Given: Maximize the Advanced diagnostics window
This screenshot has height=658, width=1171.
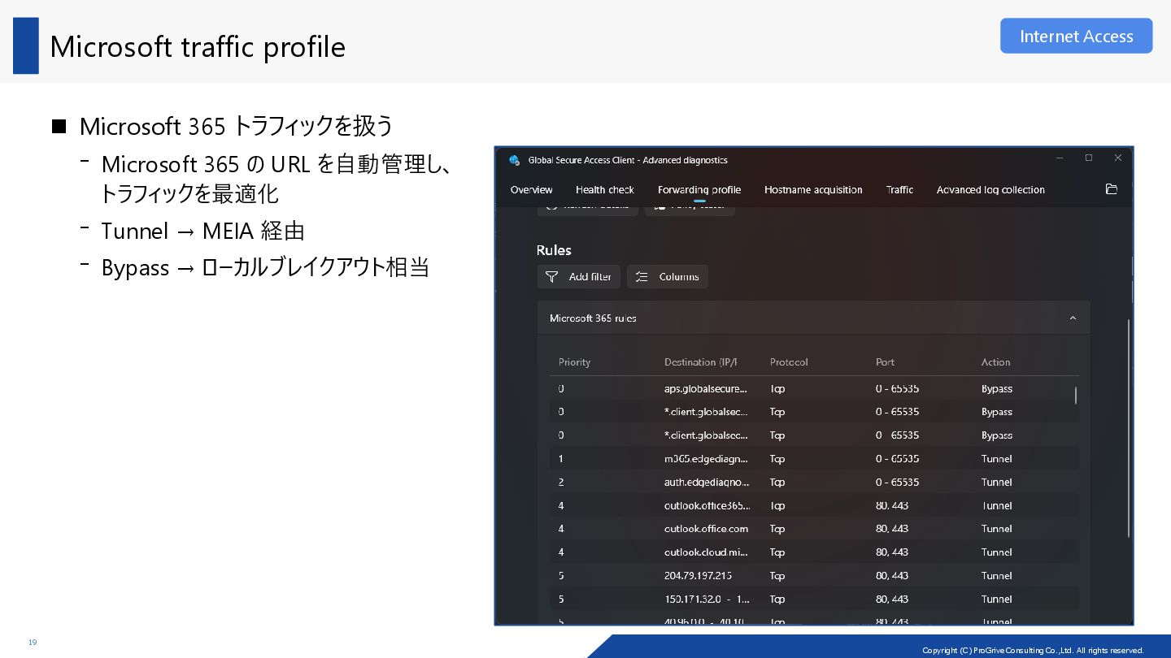Looking at the screenshot, I should point(1089,158).
